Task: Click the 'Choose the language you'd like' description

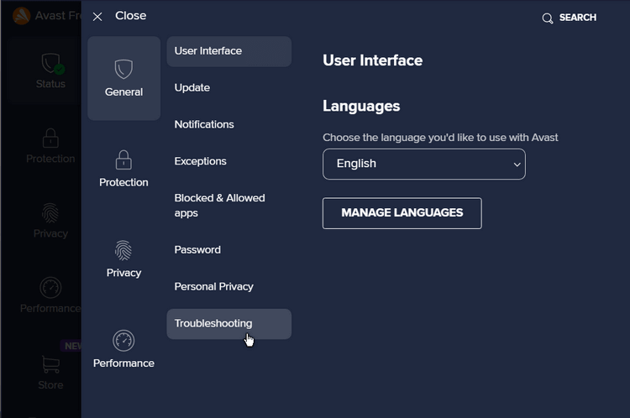Action: pos(440,138)
